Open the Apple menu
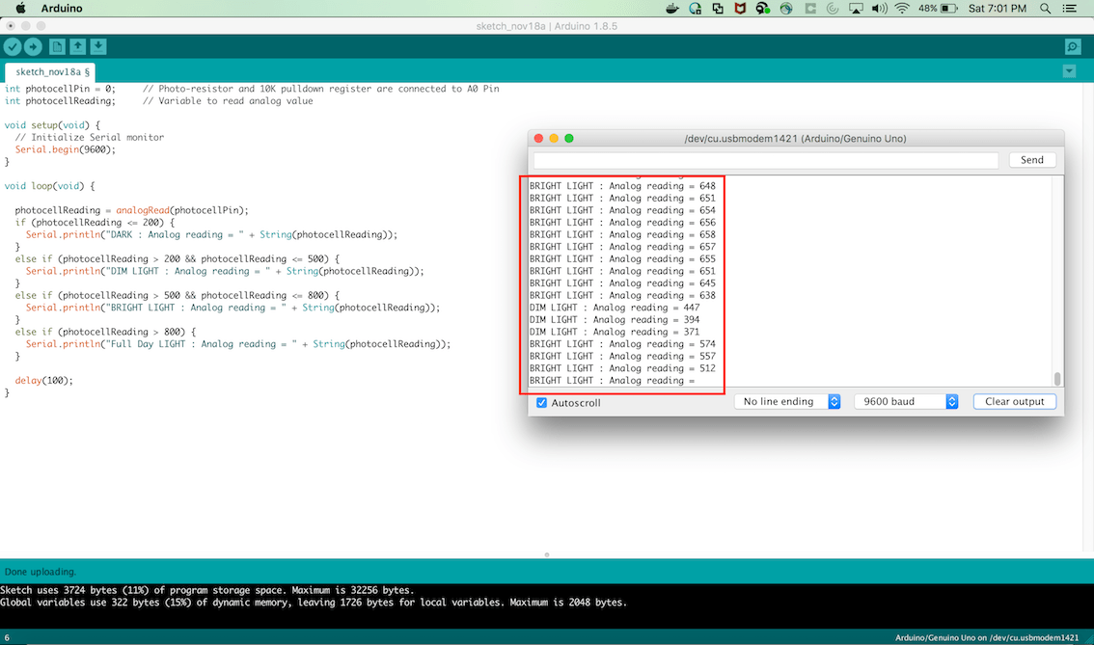1094x645 pixels. coord(20,9)
